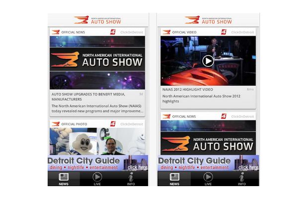
Task: Open the Info tab in left phone screen
Action: (x=131, y=179)
